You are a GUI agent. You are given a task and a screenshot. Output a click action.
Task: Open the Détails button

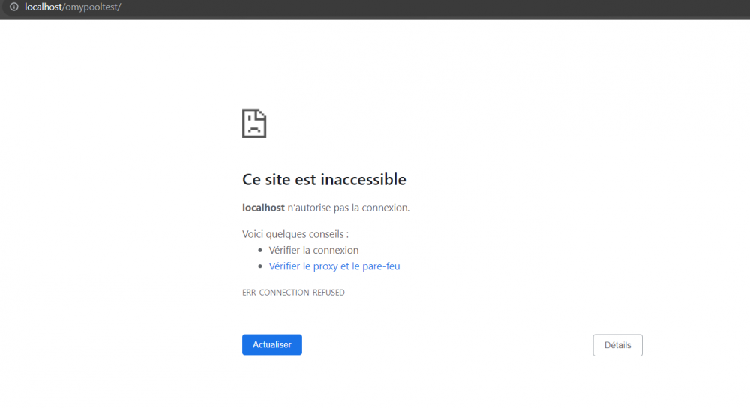617,345
